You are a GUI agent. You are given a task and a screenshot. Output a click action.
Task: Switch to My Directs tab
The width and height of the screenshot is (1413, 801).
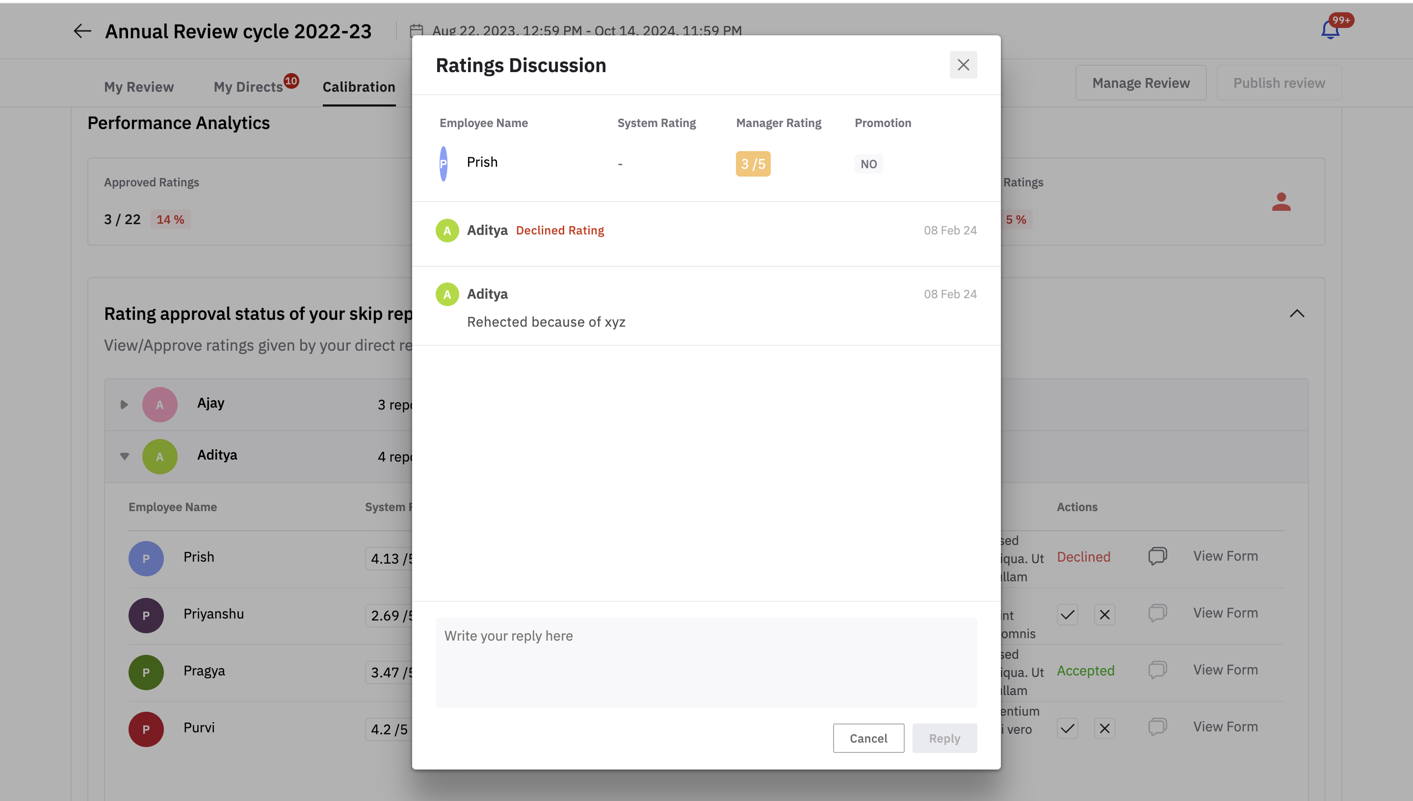[x=248, y=87]
